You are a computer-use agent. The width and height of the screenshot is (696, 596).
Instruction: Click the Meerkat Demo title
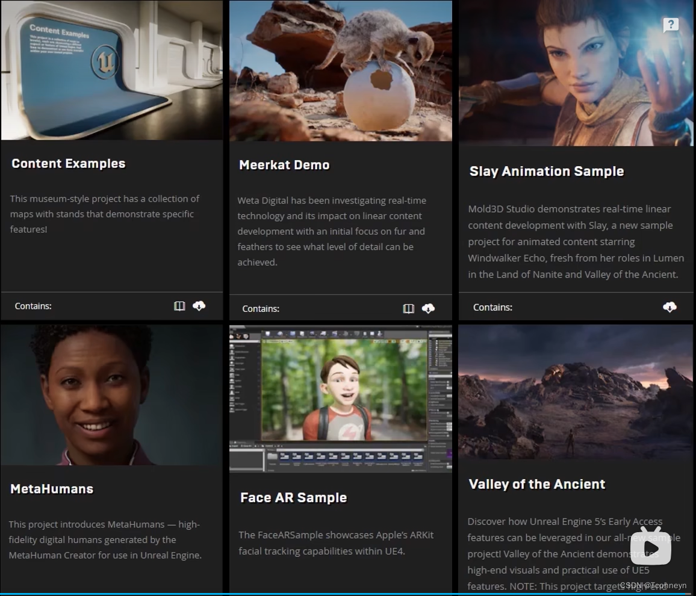click(284, 164)
